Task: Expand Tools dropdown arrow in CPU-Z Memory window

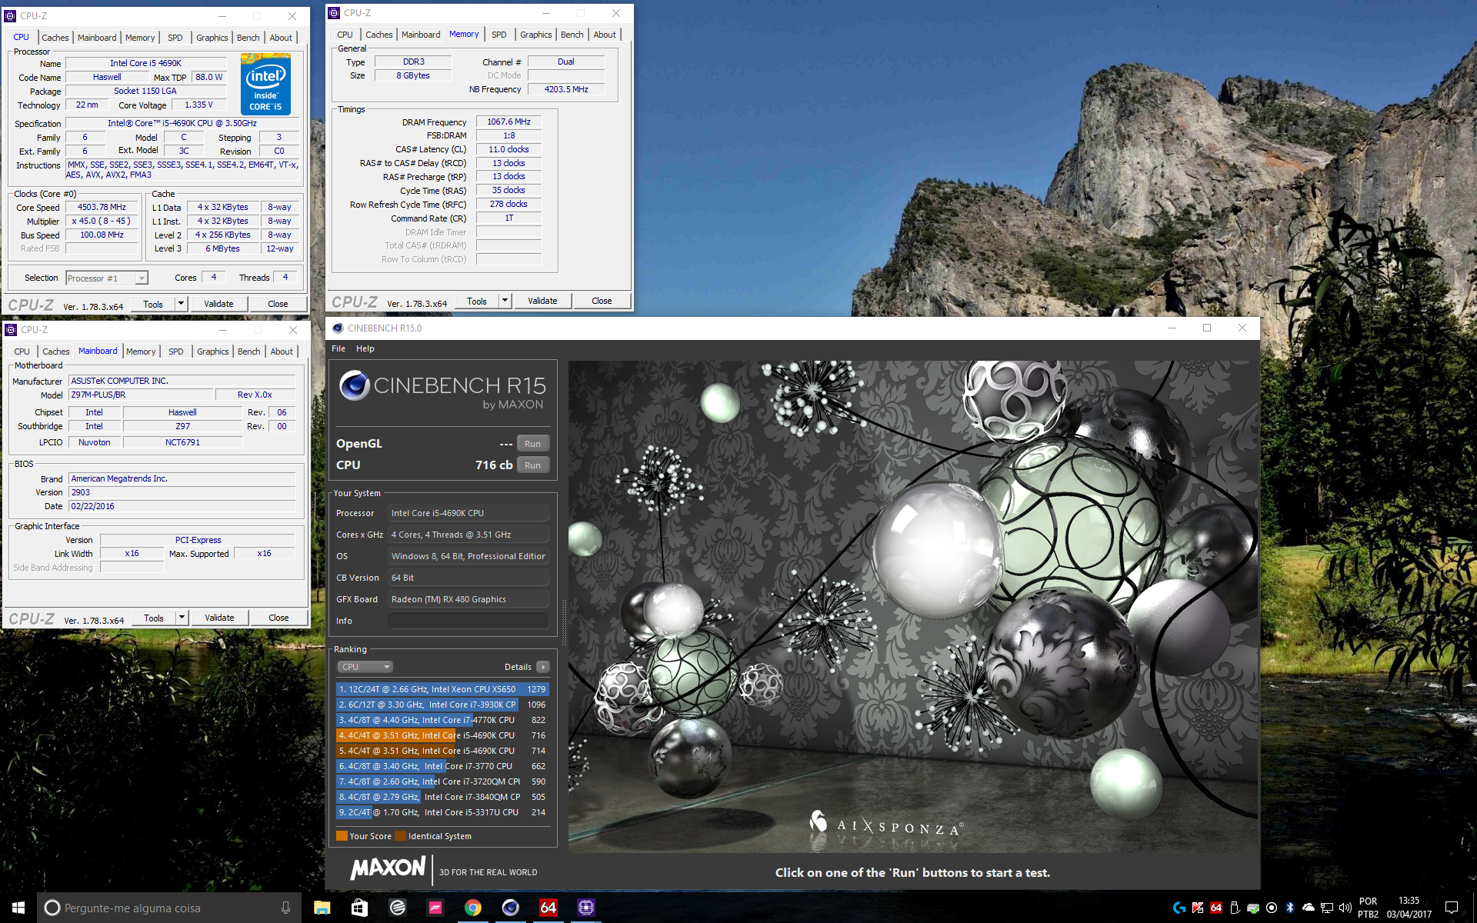Action: (x=505, y=301)
